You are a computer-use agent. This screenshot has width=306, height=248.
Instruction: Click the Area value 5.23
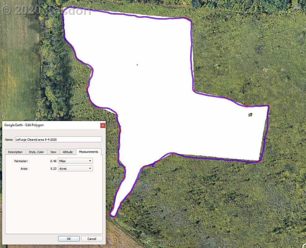coord(54,169)
